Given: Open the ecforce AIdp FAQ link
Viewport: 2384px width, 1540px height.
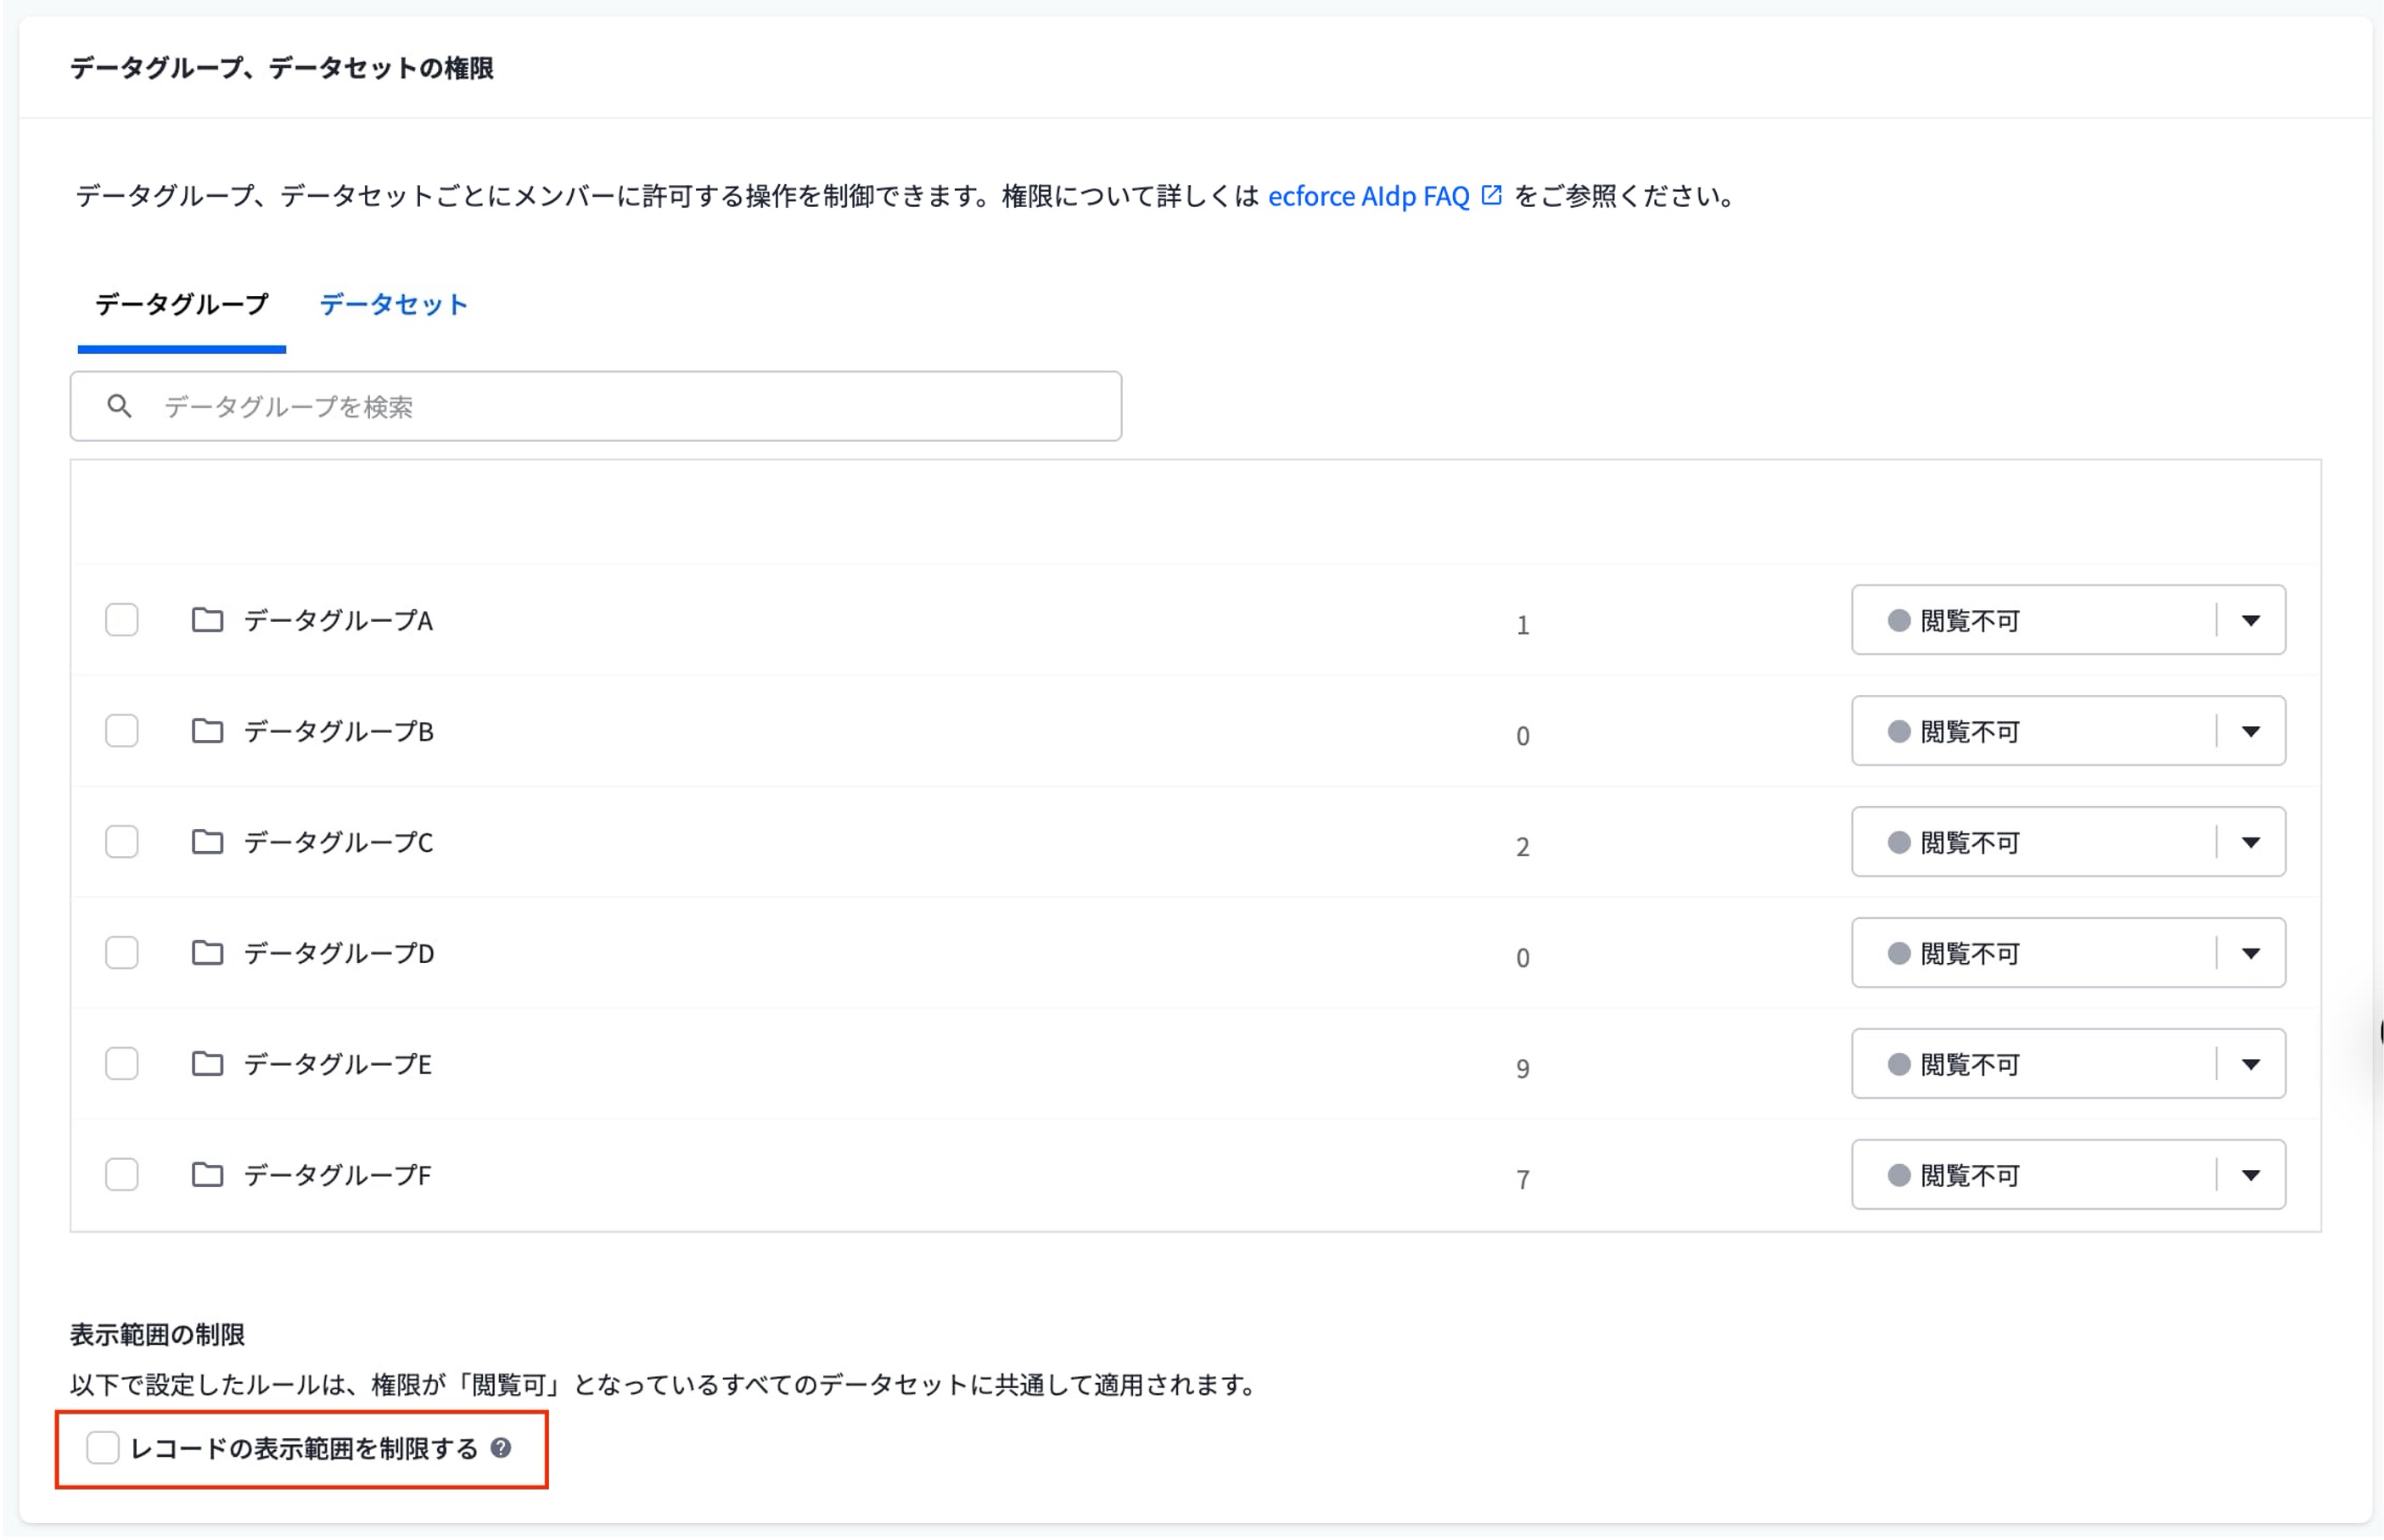Looking at the screenshot, I should (x=1369, y=196).
